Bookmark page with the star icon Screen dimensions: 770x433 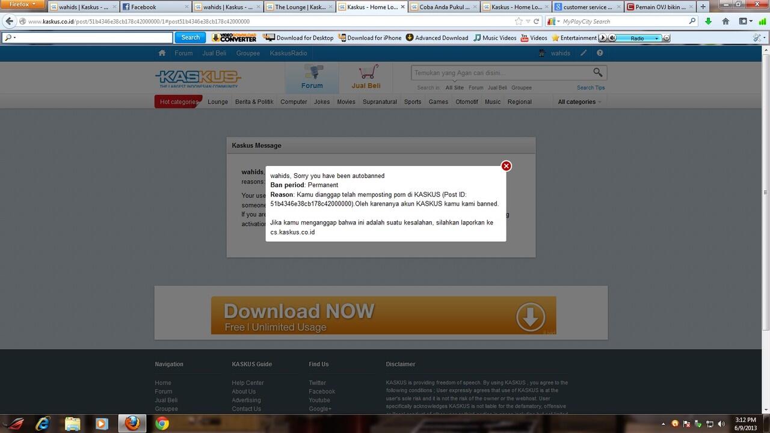(x=519, y=21)
